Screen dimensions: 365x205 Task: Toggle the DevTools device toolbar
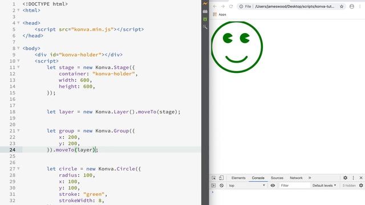(x=221, y=178)
